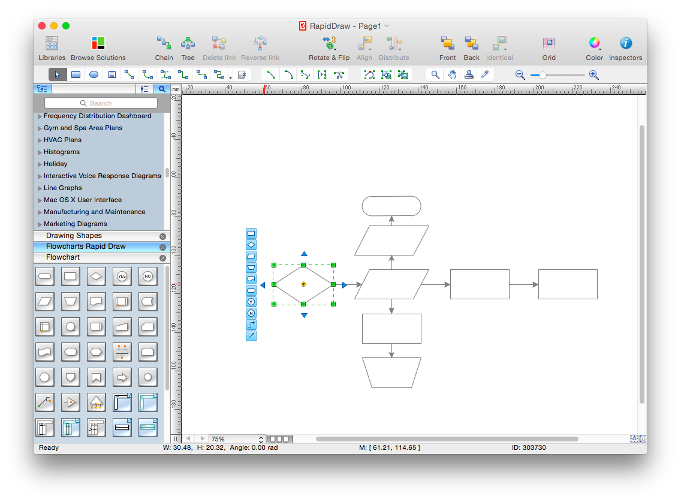The image size is (681, 502).
Task: Choose the hand pan tool
Action: coord(452,75)
